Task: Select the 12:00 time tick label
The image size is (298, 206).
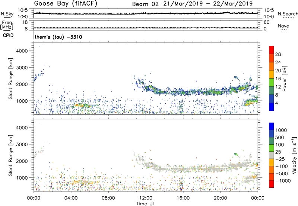Action: 146,198
